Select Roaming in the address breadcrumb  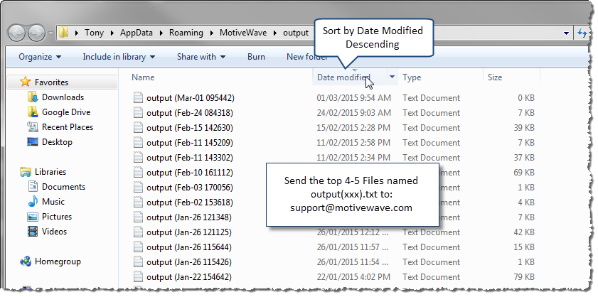tap(186, 33)
